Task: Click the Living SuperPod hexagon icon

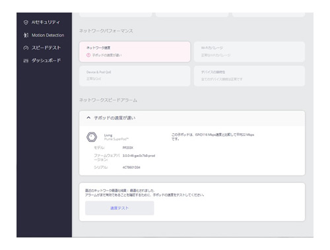Action: pyautogui.click(x=92, y=137)
